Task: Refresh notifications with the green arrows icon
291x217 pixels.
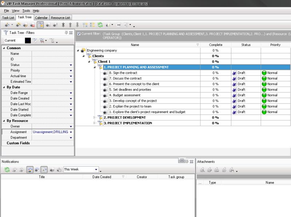Action: [7, 170]
